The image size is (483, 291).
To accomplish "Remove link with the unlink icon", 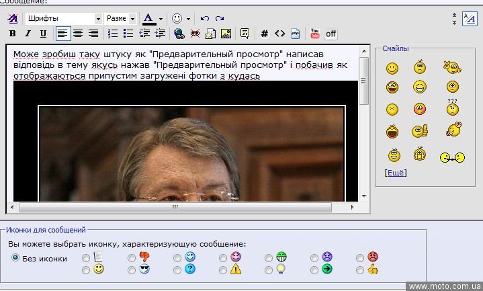I will 195,34.
